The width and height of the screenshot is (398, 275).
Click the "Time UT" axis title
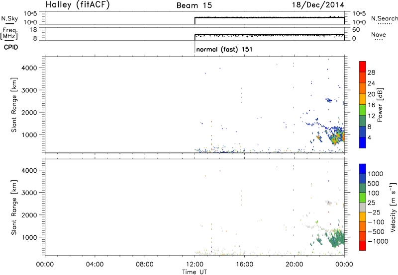click(195, 272)
